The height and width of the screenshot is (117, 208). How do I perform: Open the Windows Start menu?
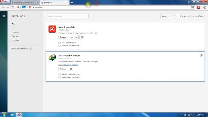(x=4, y=114)
